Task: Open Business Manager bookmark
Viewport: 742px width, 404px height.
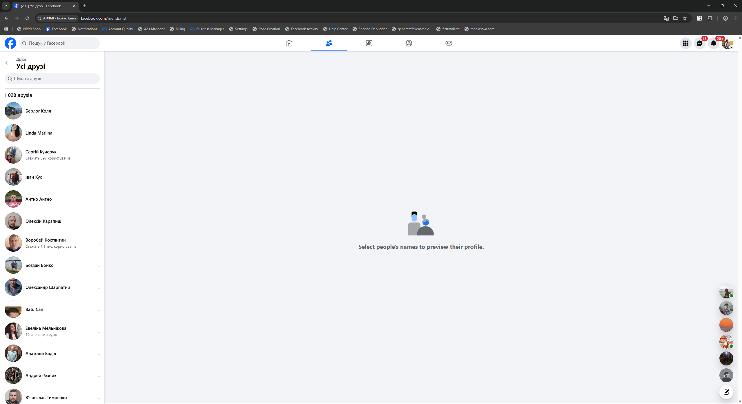Action: [207, 29]
